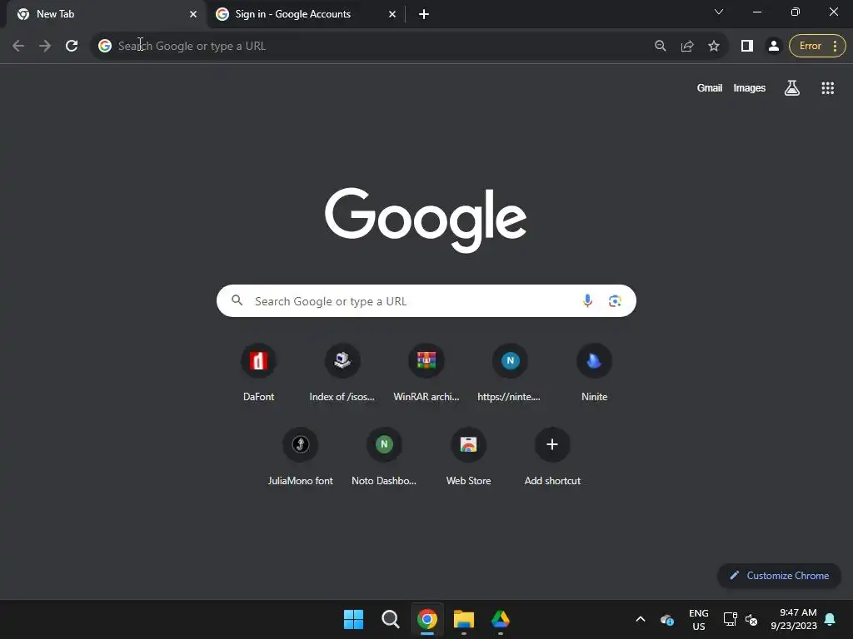Click the Google icon in the address bar
Viewport: 853px width, 639px height.
[104, 46]
